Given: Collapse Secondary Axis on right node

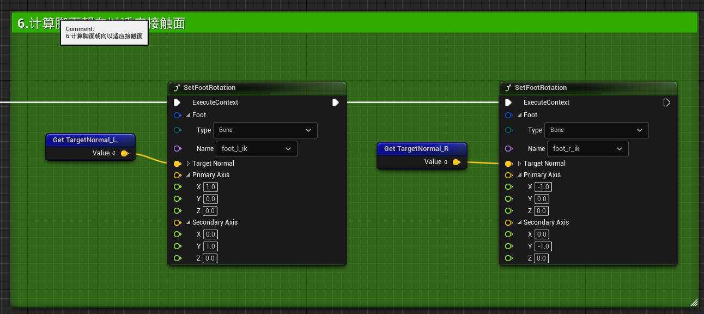Looking at the screenshot, I should click(x=520, y=222).
